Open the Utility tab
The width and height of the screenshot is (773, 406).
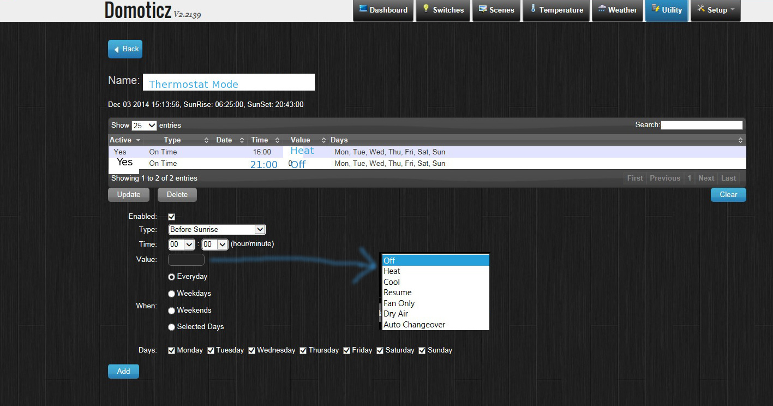[667, 10]
